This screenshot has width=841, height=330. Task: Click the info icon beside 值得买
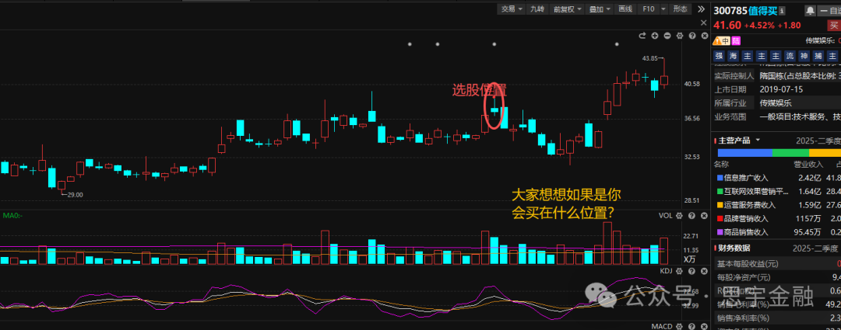point(782,10)
